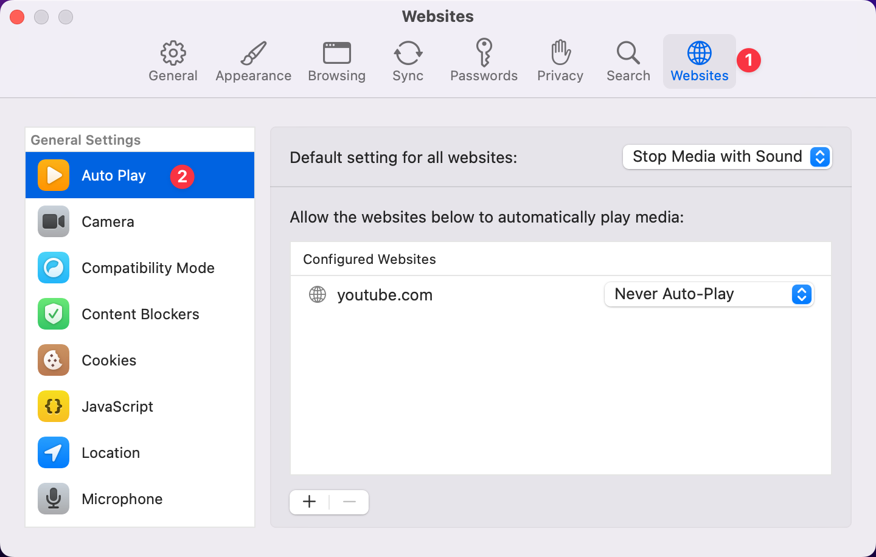Open Search preferences magnifier icon
This screenshot has height=557, width=876.
point(628,54)
